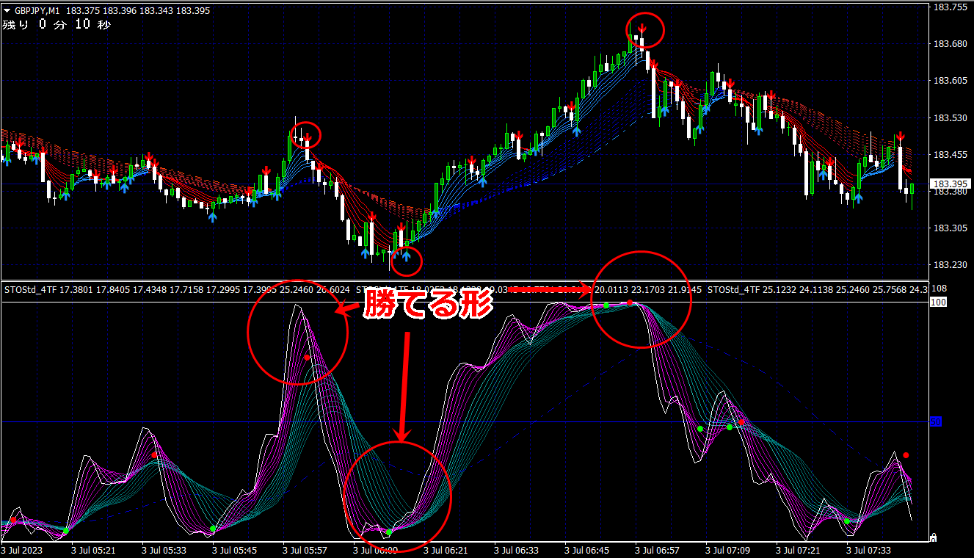Click the 3 Jul 06:57 time label
Viewport: 974px width, 558px height.
point(657,549)
